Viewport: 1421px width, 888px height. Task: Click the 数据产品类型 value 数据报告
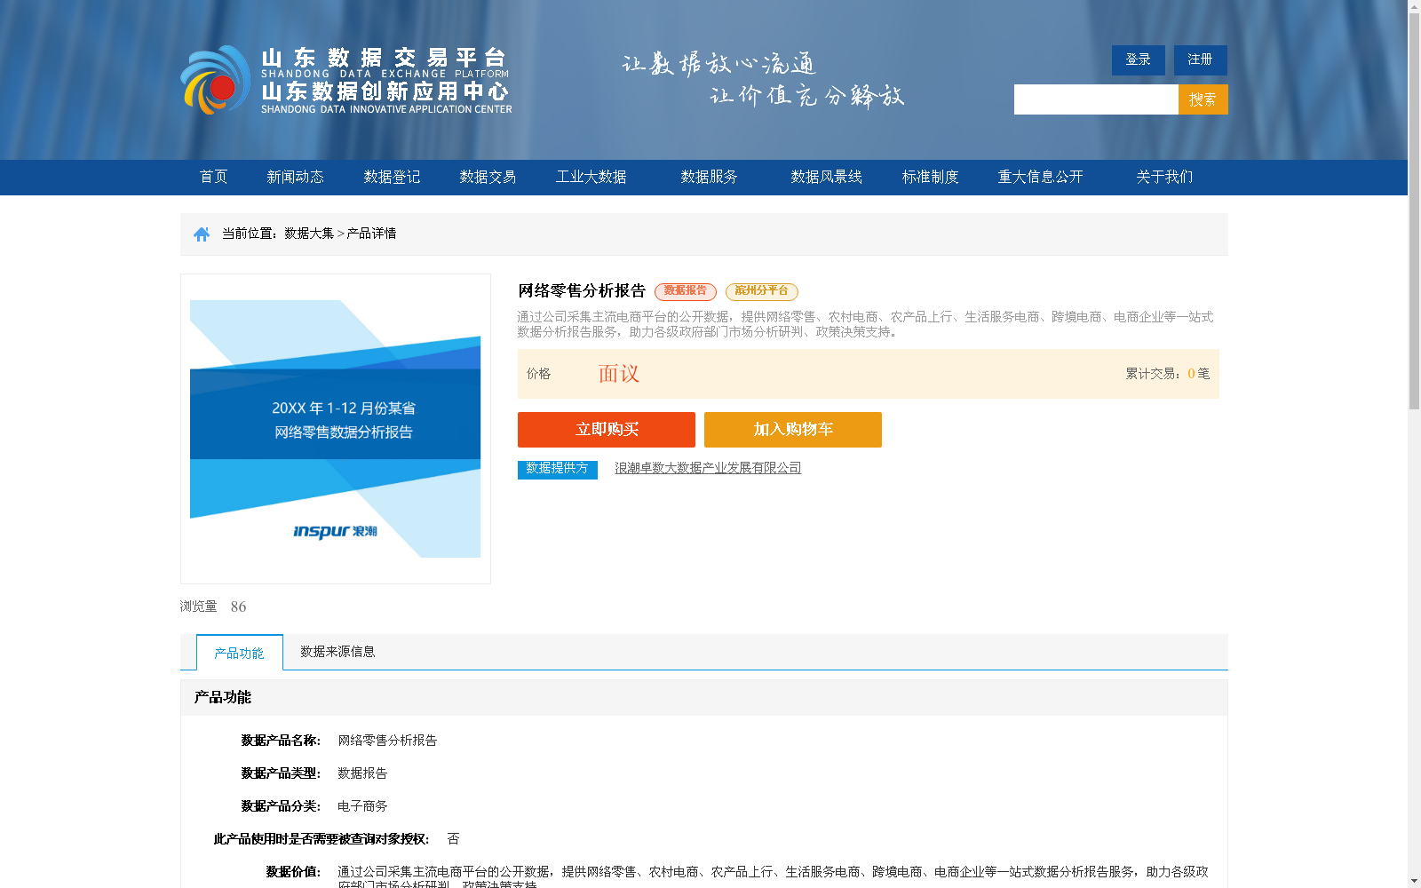[362, 773]
